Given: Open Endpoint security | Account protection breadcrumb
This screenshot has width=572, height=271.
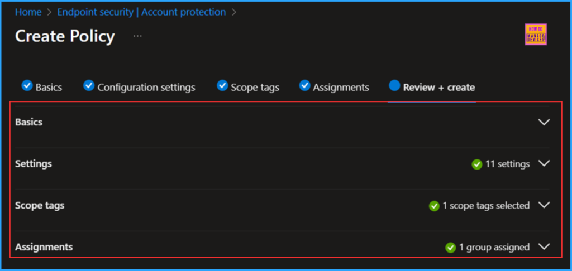Looking at the screenshot, I should (141, 12).
